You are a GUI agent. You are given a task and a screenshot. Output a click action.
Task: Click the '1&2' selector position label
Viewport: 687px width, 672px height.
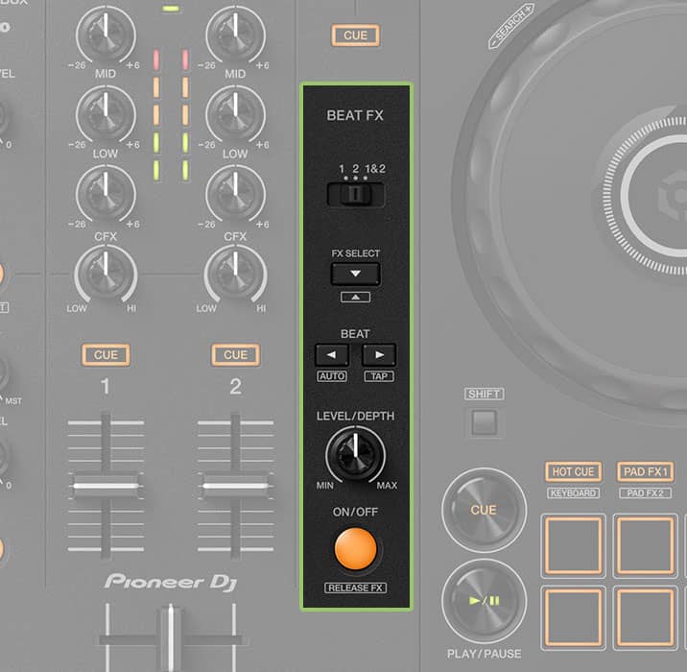tap(375, 169)
